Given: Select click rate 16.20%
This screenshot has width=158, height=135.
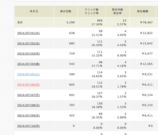Looking at the screenshot, I should (x=97, y=45).
